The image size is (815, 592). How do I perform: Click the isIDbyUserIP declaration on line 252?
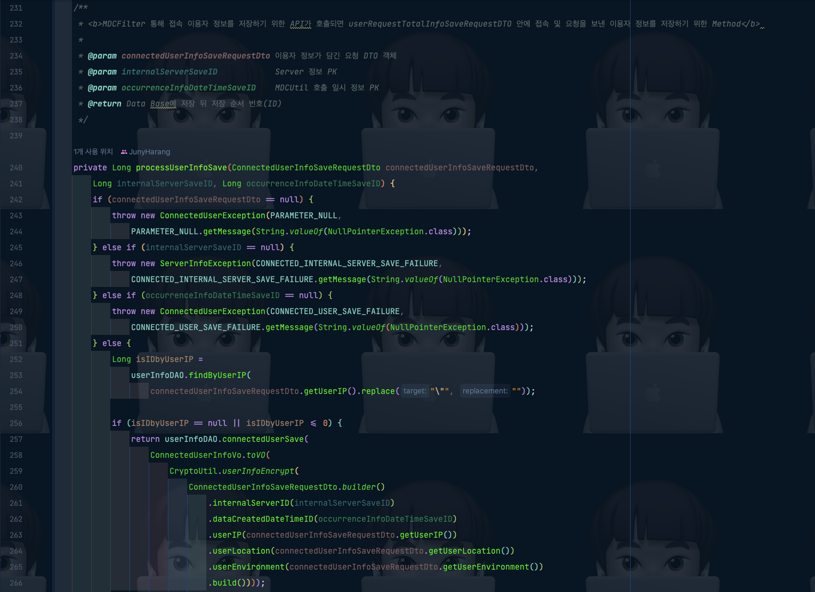165,359
